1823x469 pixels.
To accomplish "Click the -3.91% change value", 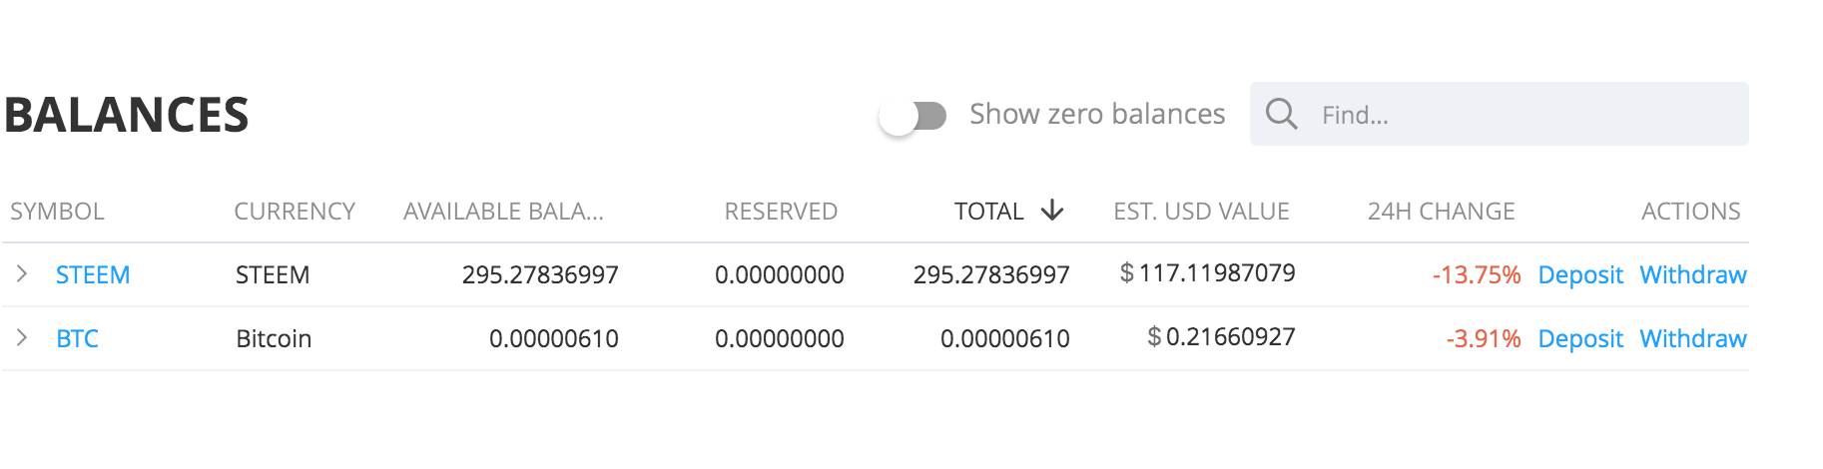I will click(x=1484, y=338).
